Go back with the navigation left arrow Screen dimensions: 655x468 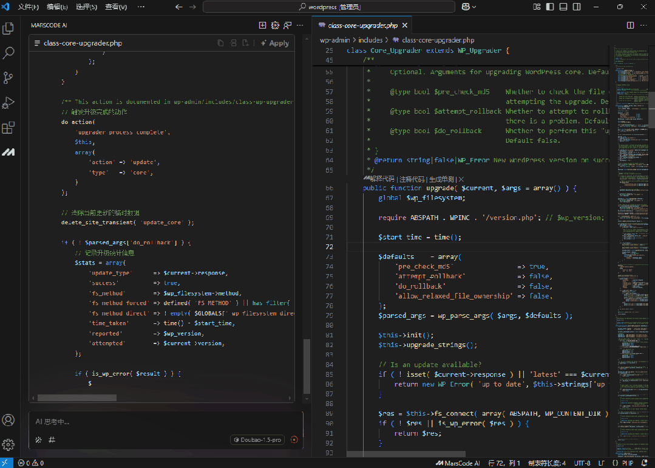[x=179, y=7]
